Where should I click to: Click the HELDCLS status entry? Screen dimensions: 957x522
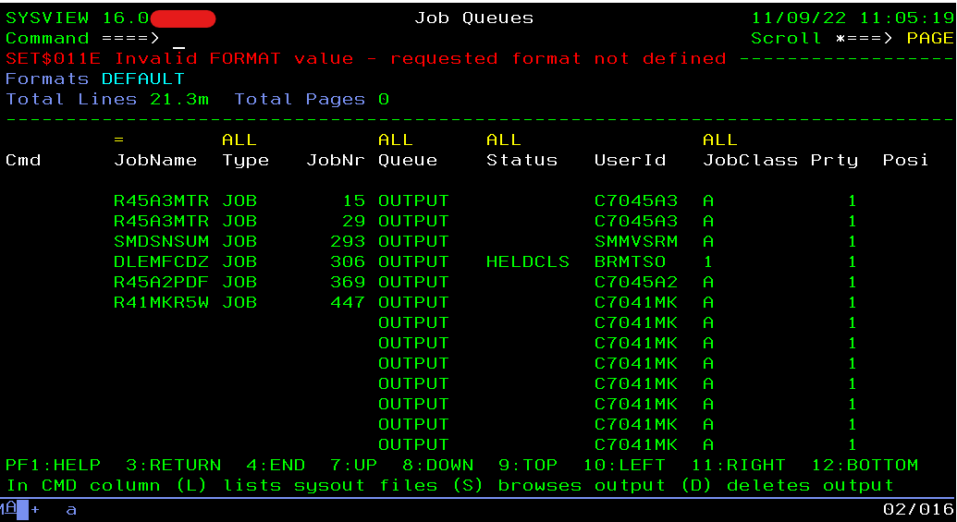pyautogui.click(x=527, y=262)
